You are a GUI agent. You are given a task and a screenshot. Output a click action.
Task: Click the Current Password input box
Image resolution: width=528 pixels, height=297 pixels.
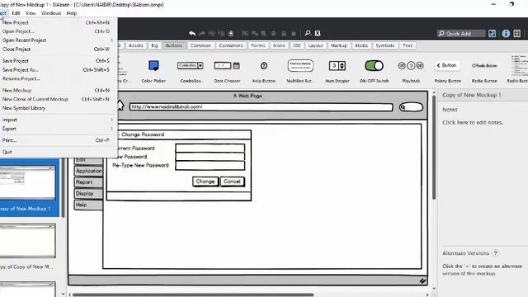[210, 148]
